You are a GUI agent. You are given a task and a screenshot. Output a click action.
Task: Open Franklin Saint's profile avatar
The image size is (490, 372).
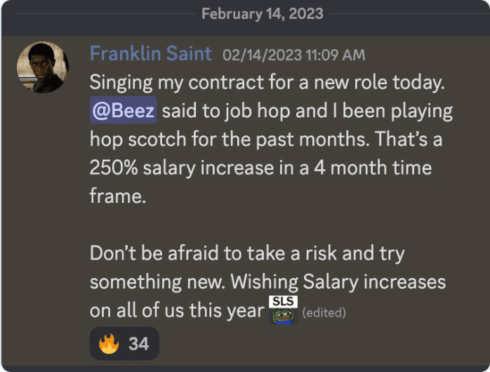(x=43, y=67)
